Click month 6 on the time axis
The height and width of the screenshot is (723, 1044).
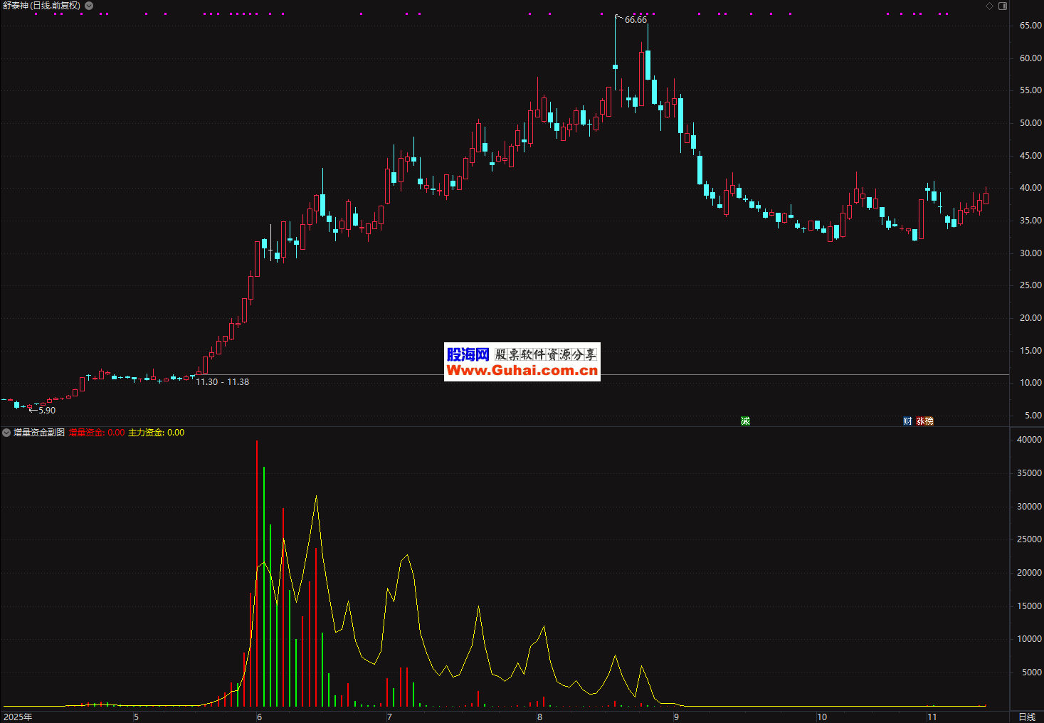(259, 717)
